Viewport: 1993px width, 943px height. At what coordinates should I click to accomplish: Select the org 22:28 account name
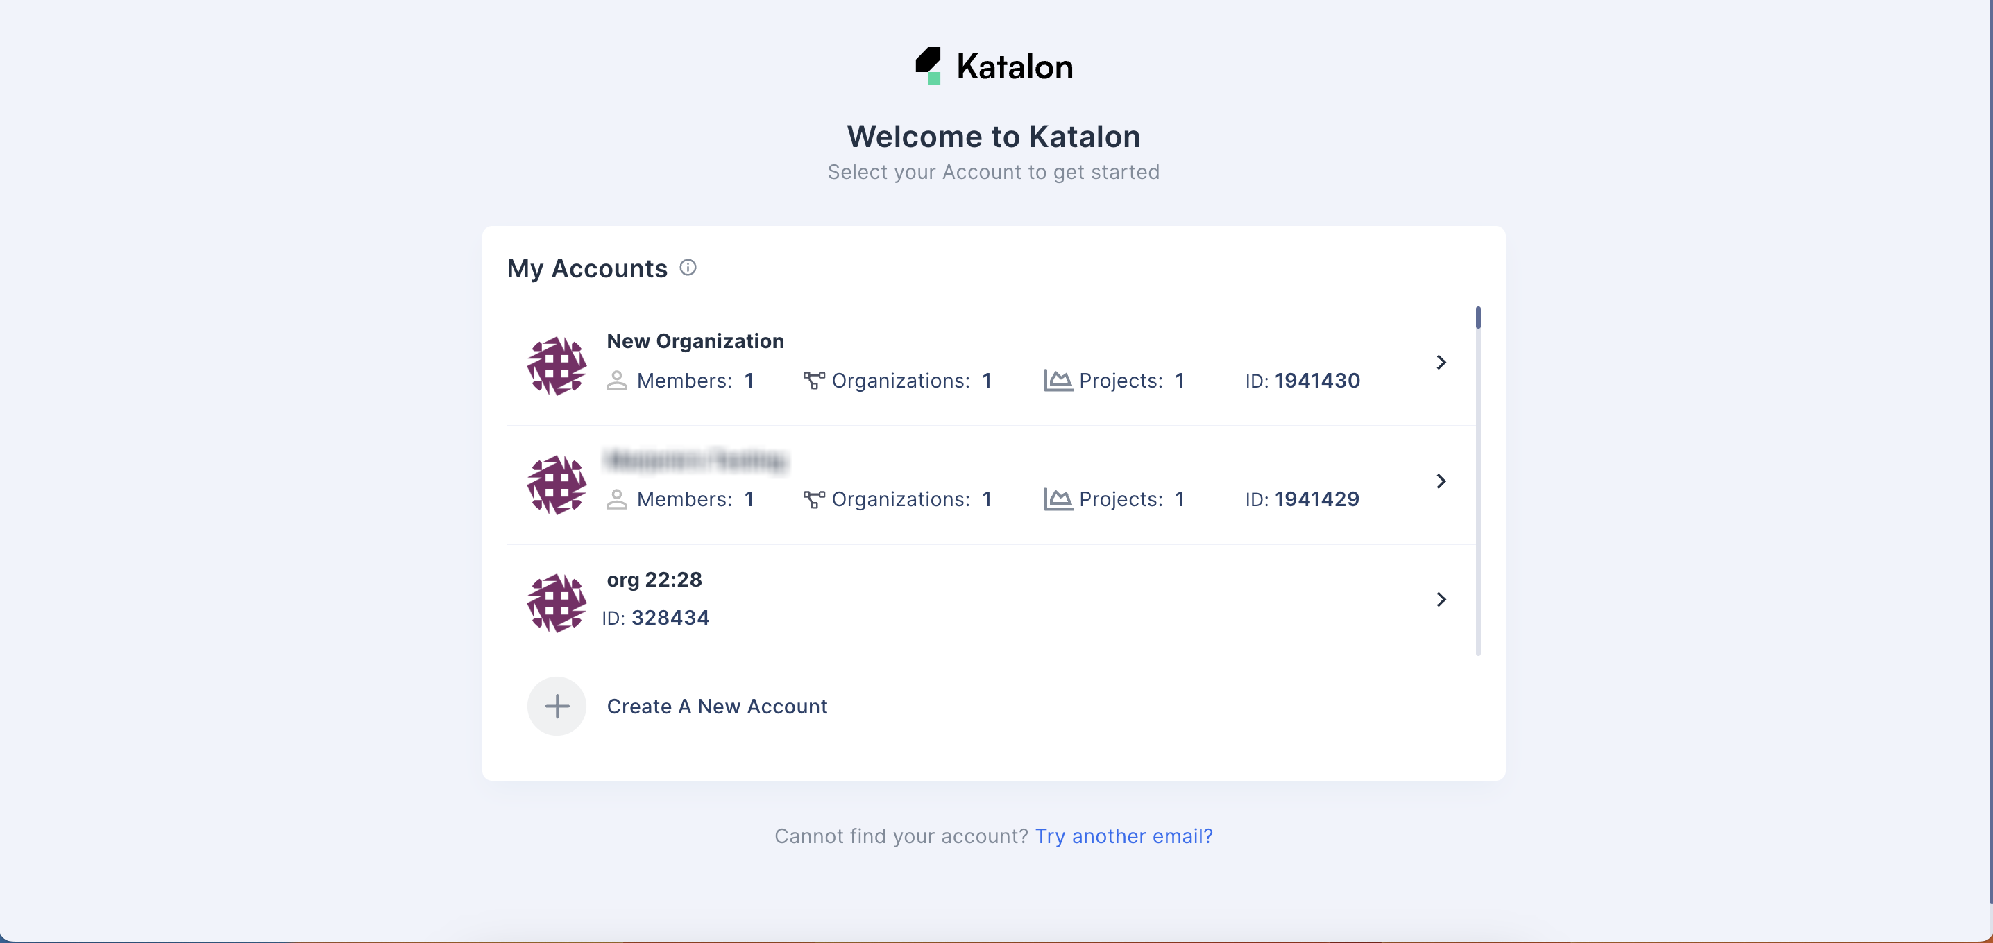click(654, 579)
